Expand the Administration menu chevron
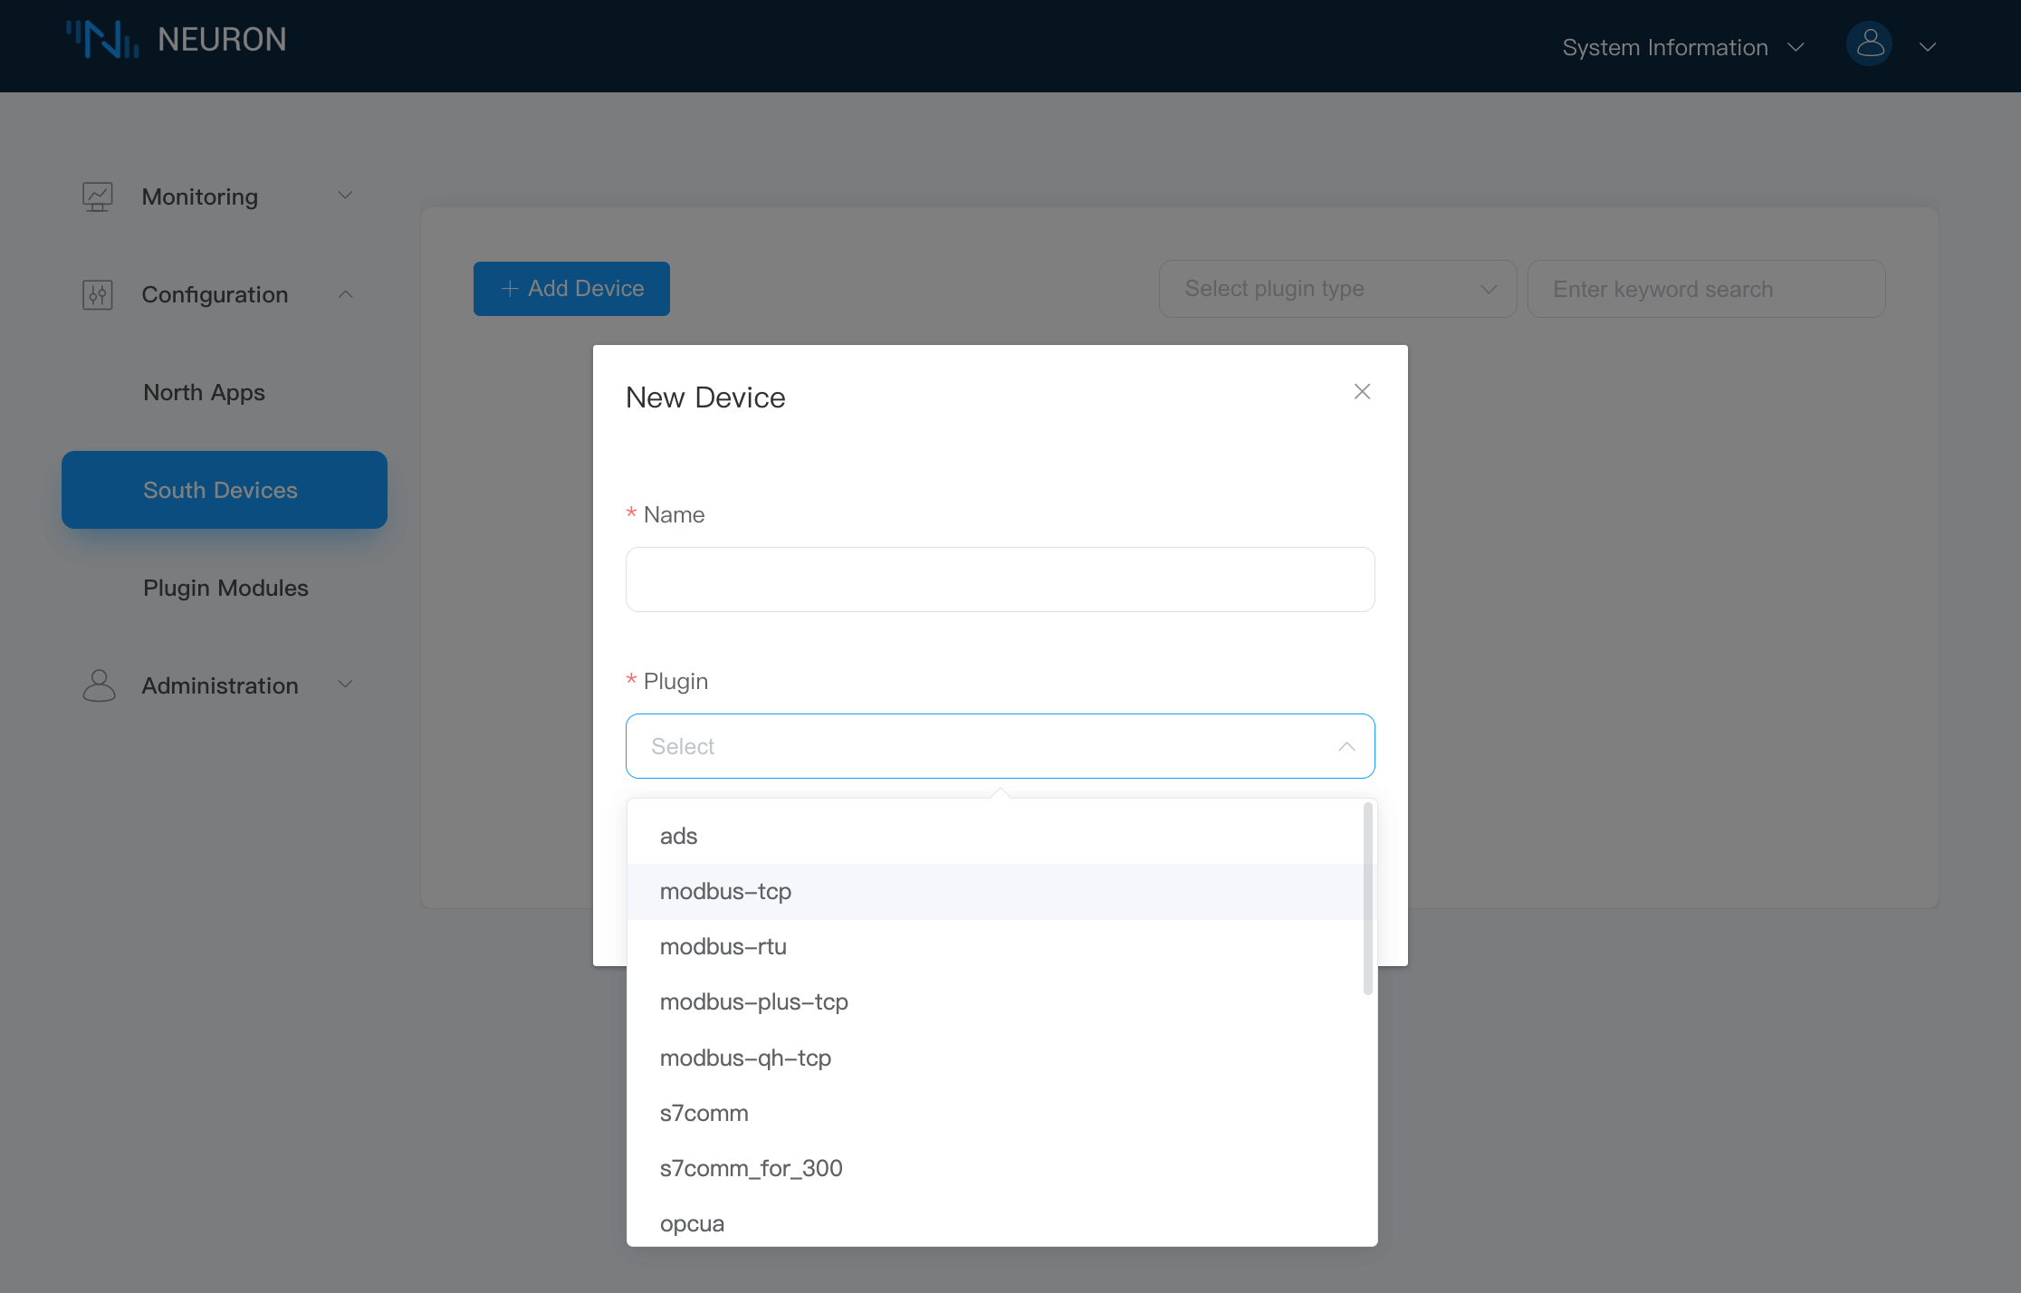This screenshot has height=1293, width=2021. 345,685
